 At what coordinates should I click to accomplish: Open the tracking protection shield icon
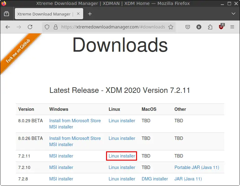[x=47, y=27]
